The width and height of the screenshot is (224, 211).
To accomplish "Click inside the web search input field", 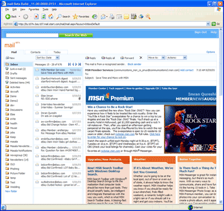I will click(x=32, y=35).
